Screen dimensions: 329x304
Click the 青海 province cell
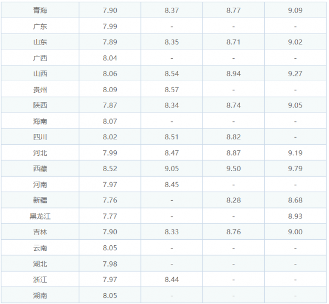coord(40,10)
